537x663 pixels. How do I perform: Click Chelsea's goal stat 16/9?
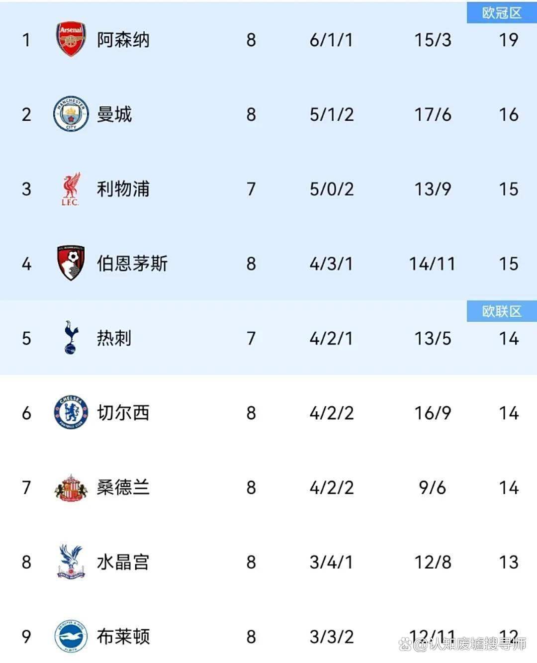click(433, 413)
